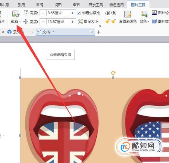This screenshot has height=163, width=169.
Task: Add a new document tab
Action: [x=99, y=32]
